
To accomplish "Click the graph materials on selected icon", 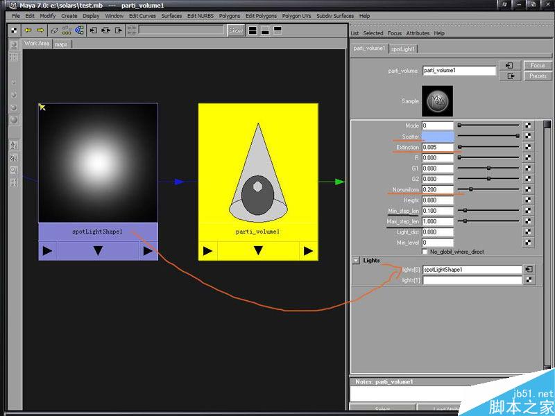I will [x=79, y=31].
